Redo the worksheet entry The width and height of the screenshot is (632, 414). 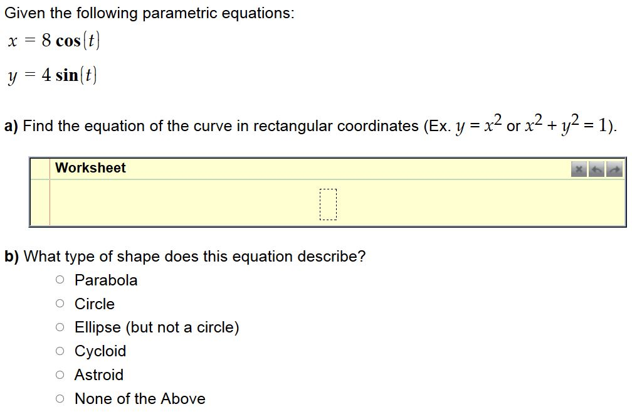pos(614,169)
